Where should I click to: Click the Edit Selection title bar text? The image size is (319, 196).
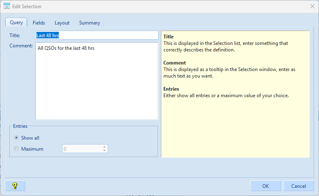(x=27, y=7)
